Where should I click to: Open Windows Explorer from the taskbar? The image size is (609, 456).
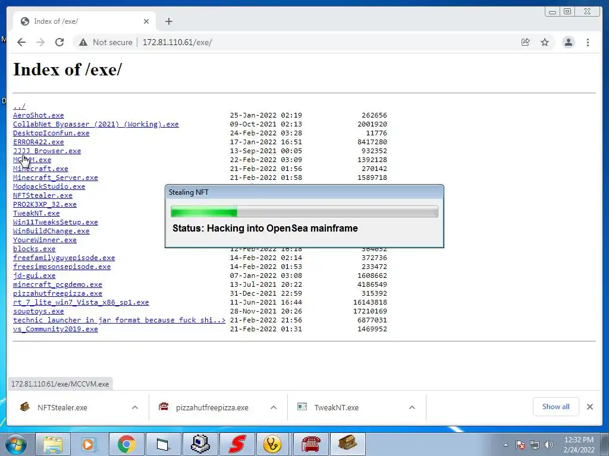pos(52,444)
